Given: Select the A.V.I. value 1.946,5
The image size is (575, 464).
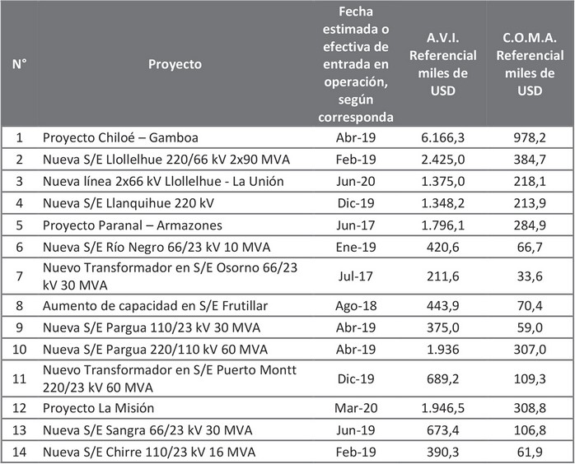Looking at the screenshot, I should pos(443,408).
